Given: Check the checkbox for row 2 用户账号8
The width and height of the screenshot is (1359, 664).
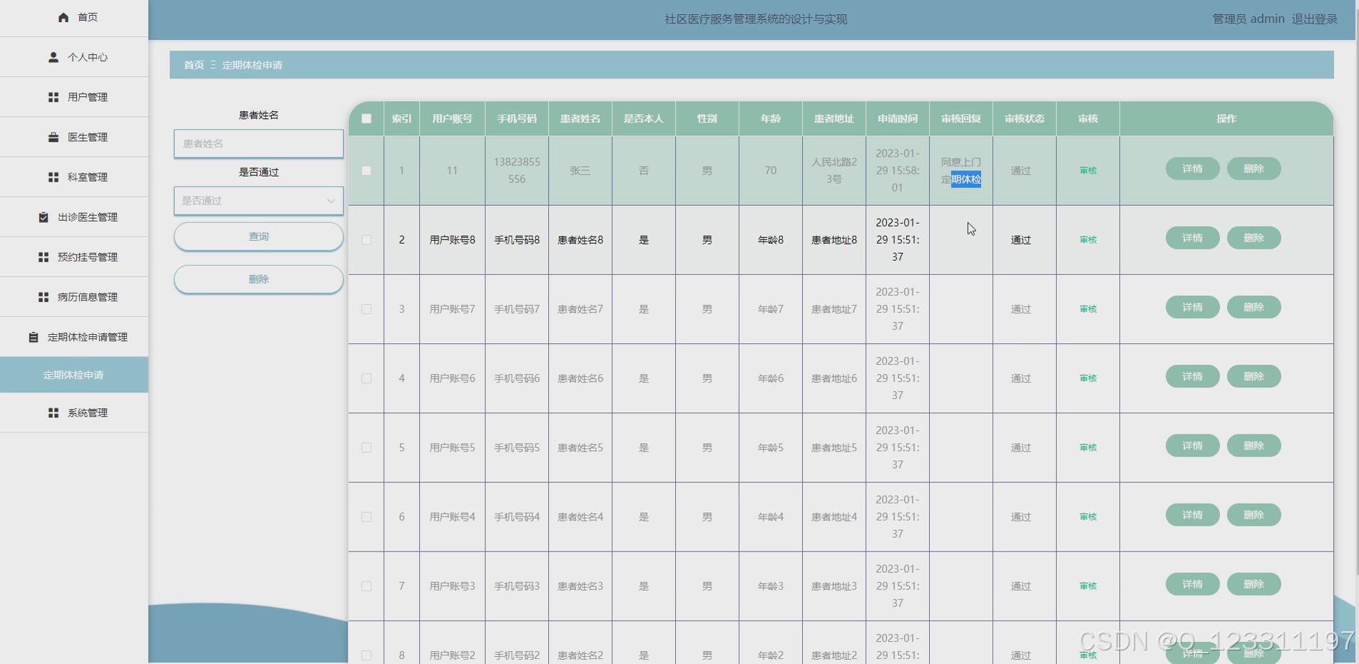Looking at the screenshot, I should coord(366,240).
